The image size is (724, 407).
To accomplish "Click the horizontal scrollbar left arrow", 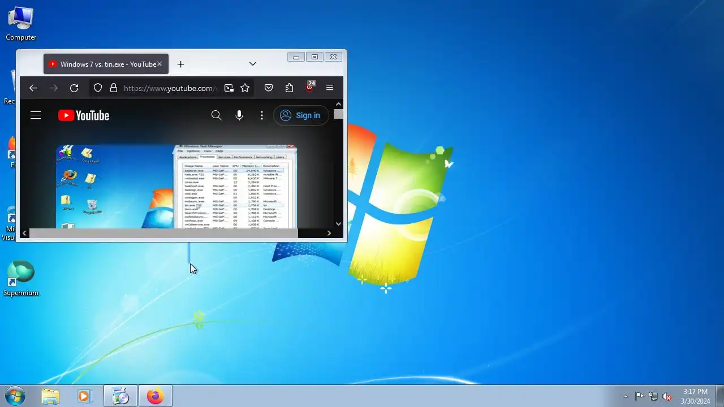I will [24, 233].
